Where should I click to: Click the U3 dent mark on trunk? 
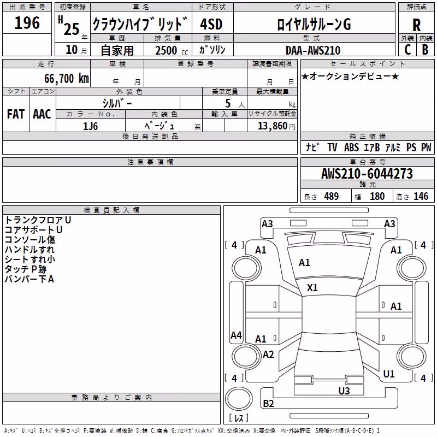(344, 391)
